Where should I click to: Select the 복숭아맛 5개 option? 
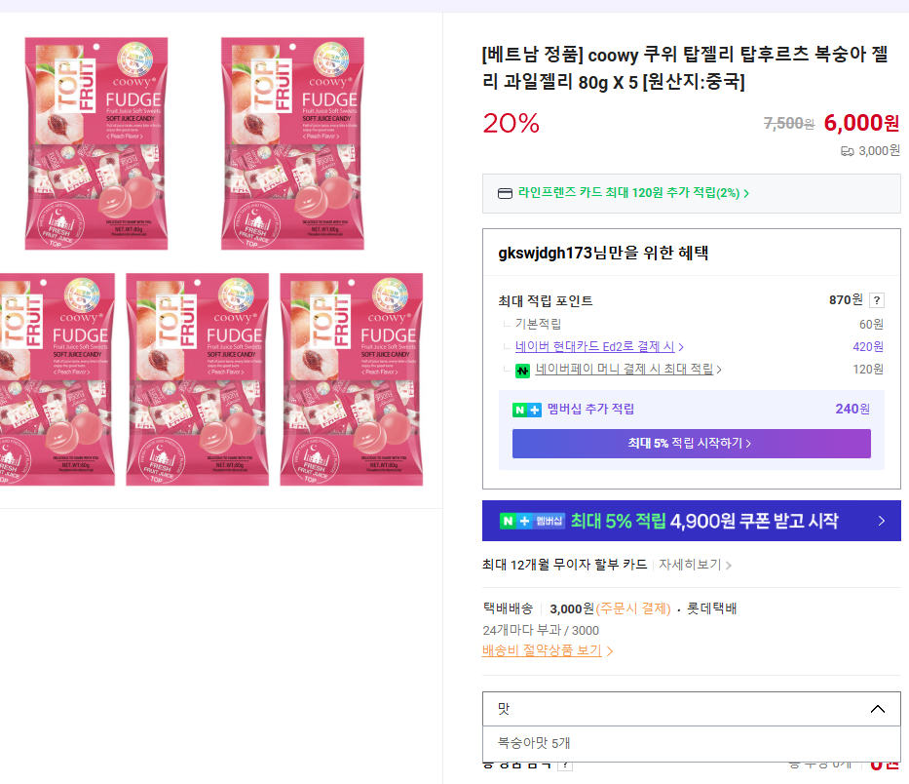[x=534, y=743]
